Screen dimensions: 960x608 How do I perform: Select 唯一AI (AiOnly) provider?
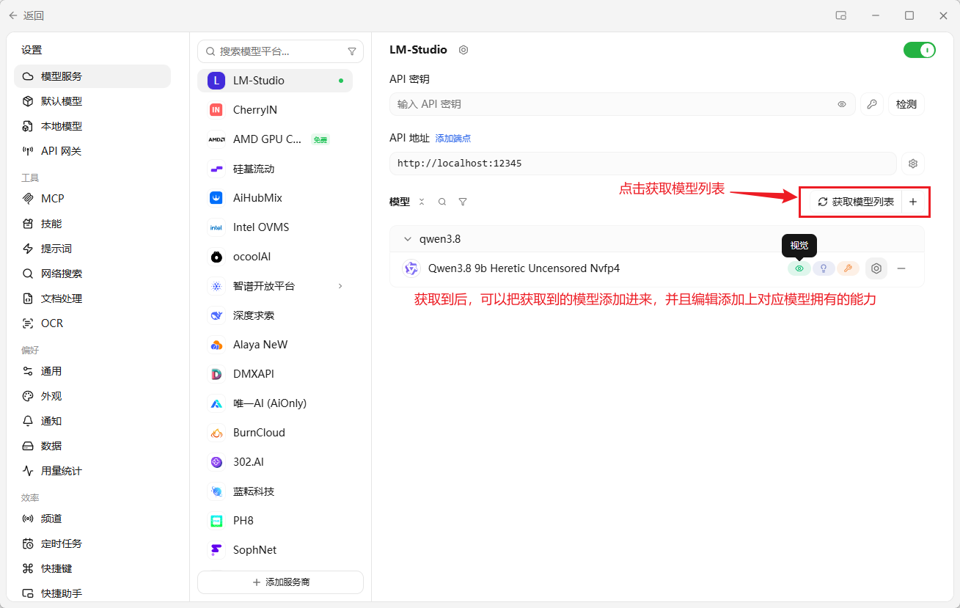pos(275,403)
